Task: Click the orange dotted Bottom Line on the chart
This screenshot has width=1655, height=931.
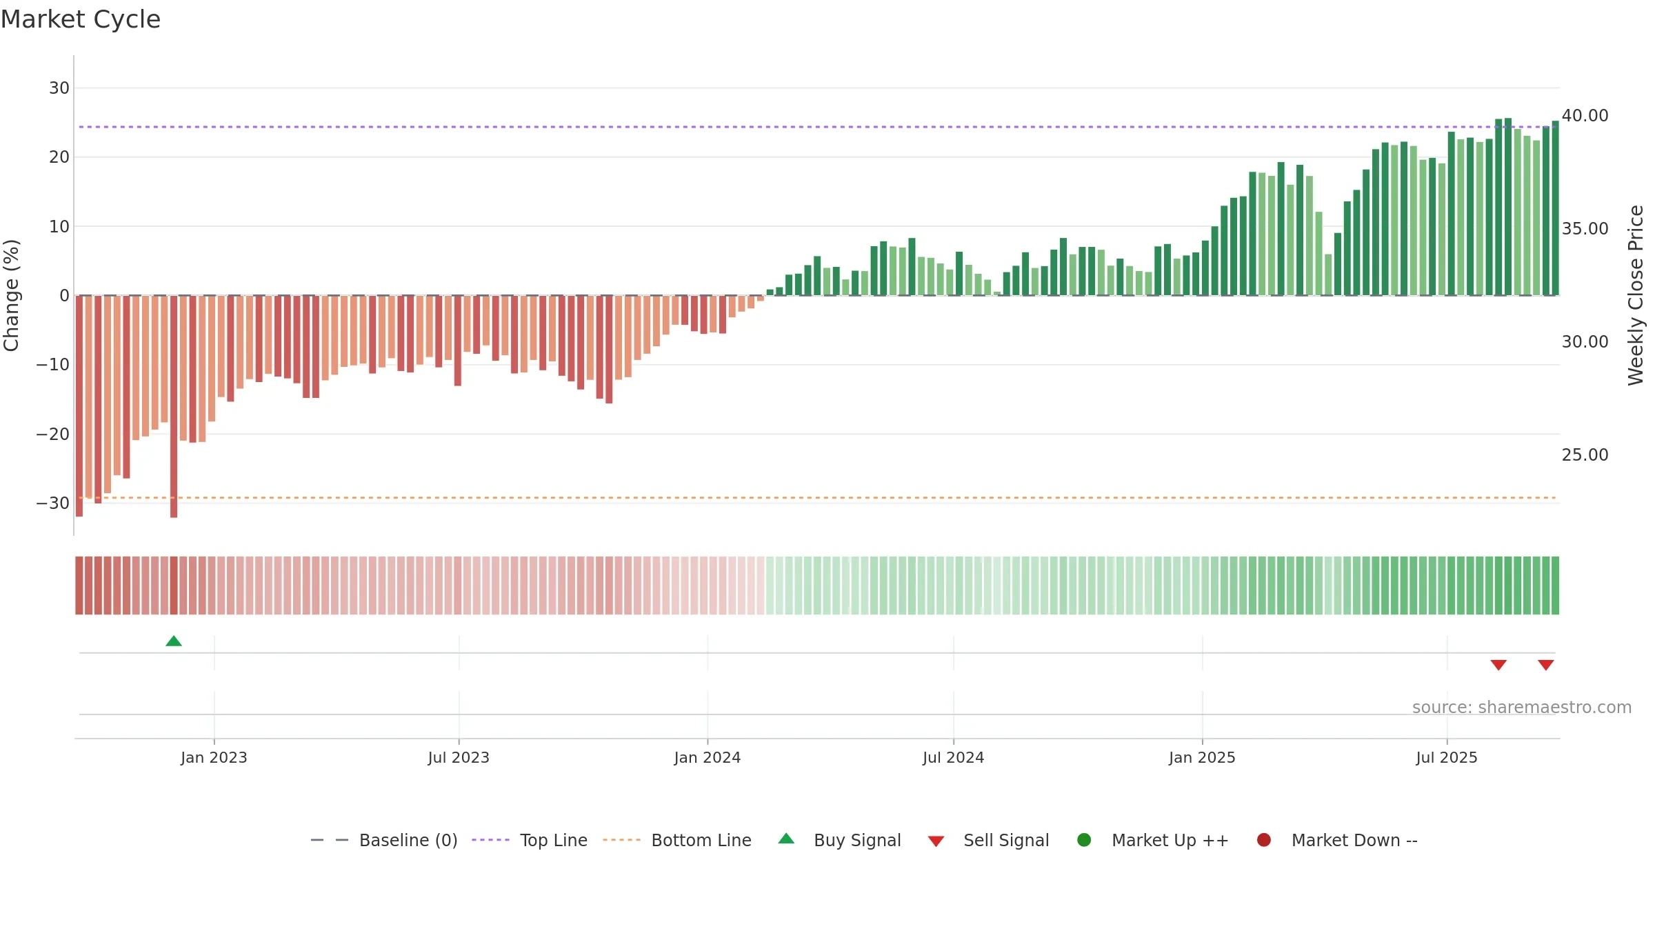Action: click(817, 497)
